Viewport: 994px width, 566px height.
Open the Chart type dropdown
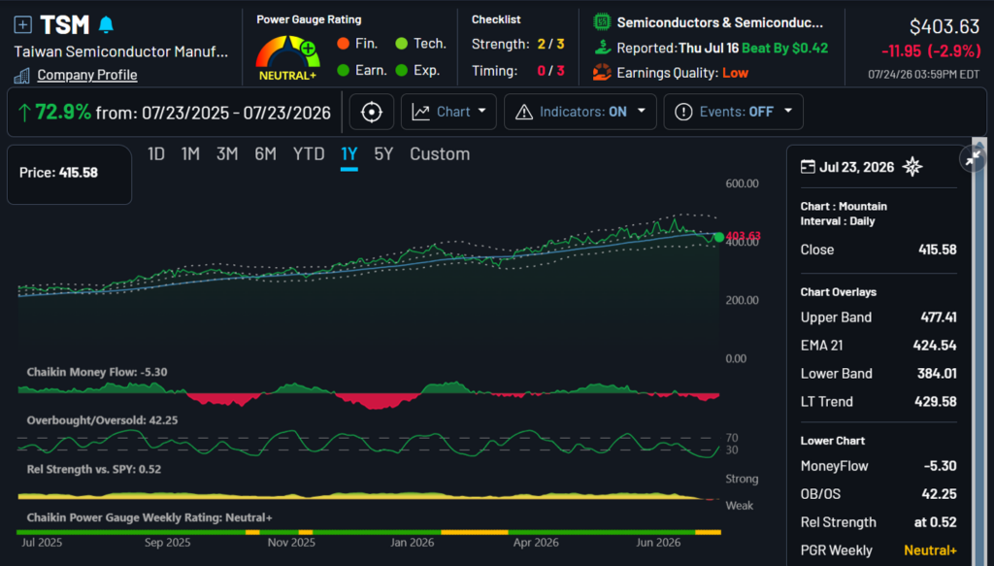point(448,113)
